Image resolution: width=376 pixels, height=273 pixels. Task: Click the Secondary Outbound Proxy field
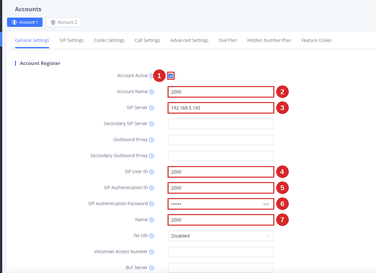[221, 156]
